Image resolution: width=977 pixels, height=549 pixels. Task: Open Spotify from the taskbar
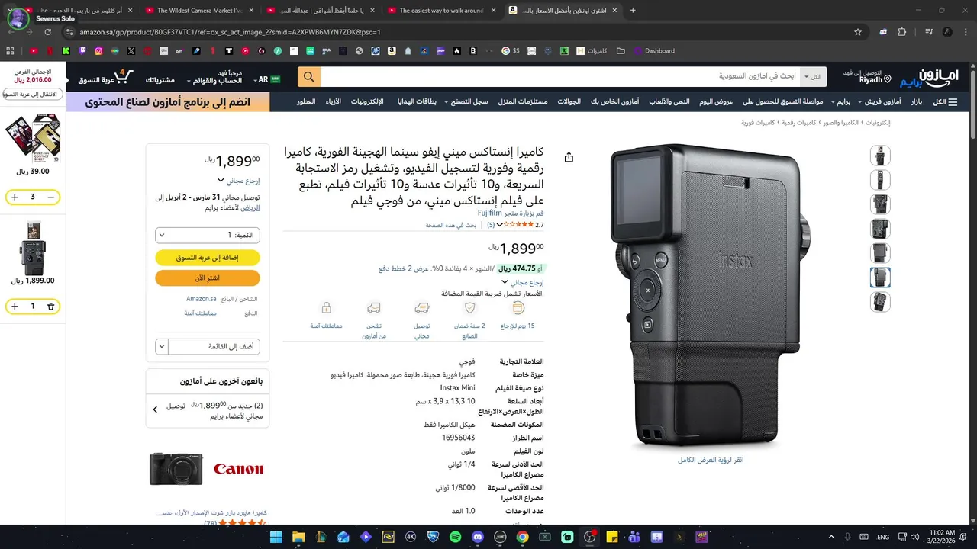[456, 537]
